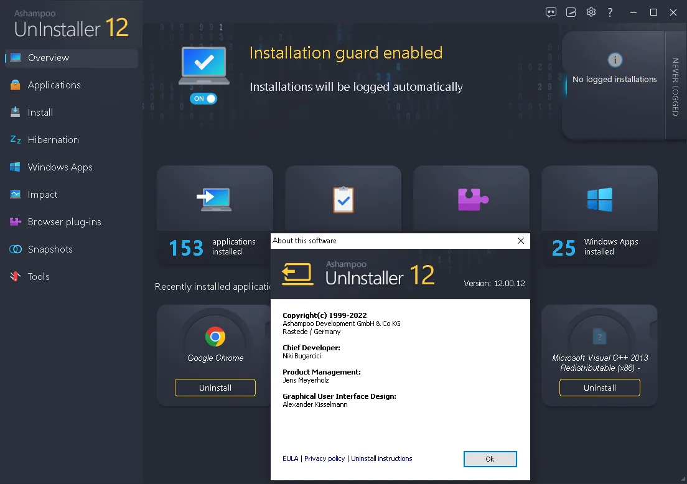
Task: Click the skin/theme switch icon in title bar
Action: 571,12
